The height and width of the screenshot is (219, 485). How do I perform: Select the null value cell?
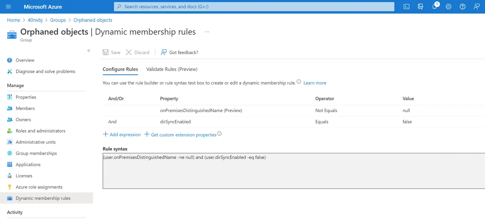coord(406,110)
